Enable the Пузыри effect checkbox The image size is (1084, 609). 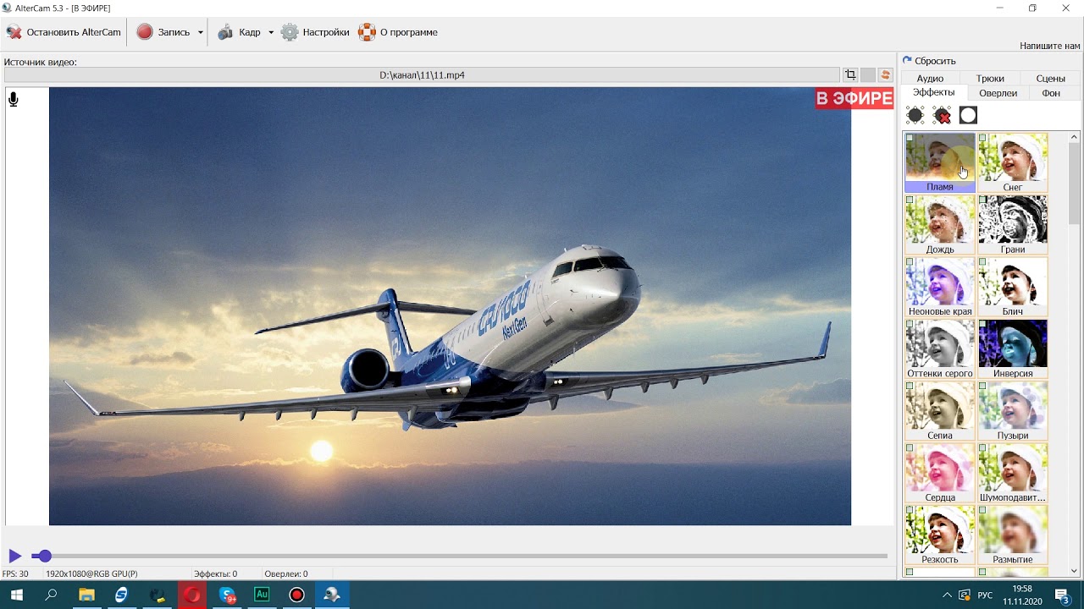pyautogui.click(x=982, y=386)
